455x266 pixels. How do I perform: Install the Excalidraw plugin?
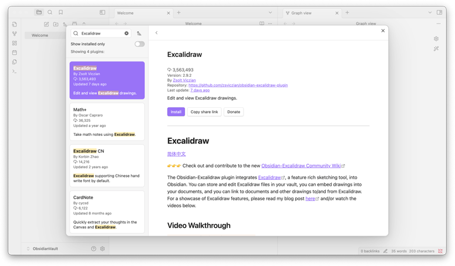(176, 112)
